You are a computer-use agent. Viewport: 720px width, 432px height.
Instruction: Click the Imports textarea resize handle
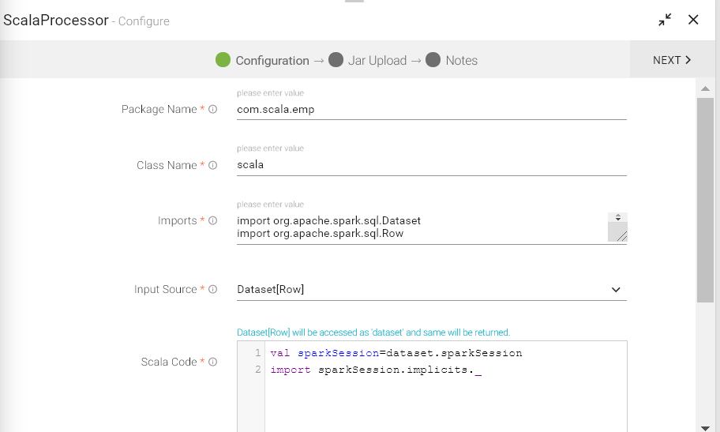pos(621,235)
